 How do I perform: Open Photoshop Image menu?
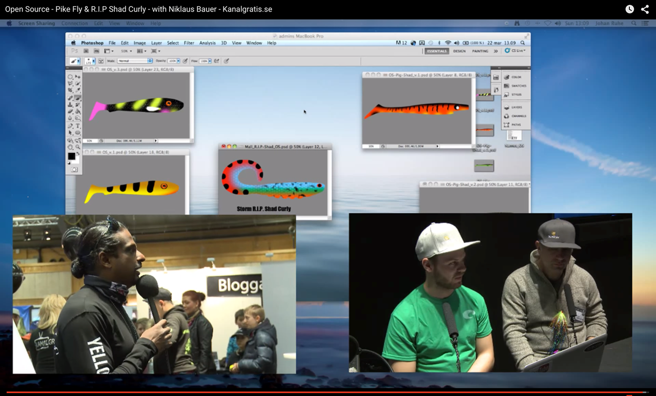click(x=140, y=43)
